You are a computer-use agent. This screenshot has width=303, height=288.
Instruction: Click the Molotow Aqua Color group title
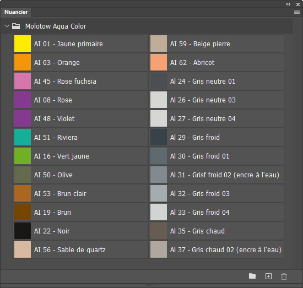(56, 26)
